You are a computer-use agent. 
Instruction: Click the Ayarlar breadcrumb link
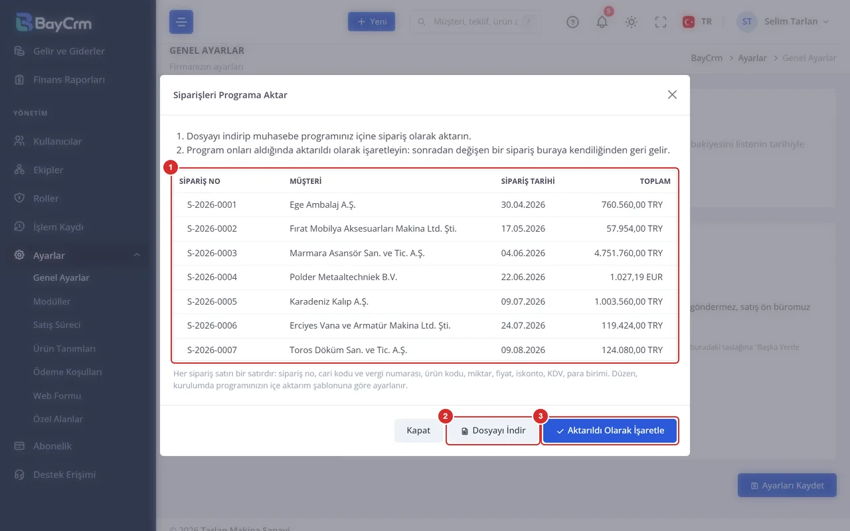(x=752, y=58)
